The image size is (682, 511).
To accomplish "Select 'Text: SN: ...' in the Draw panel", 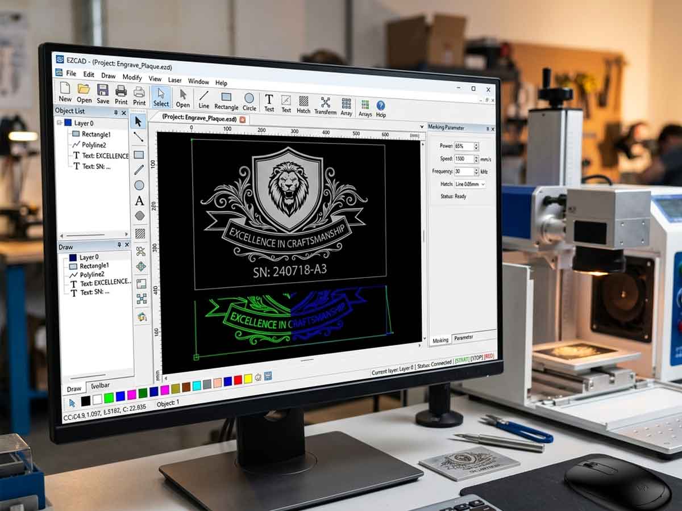I will pos(89,292).
